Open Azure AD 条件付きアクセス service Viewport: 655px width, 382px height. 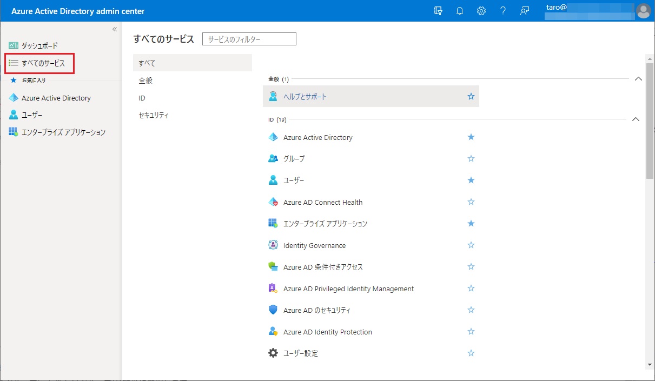[x=323, y=267]
